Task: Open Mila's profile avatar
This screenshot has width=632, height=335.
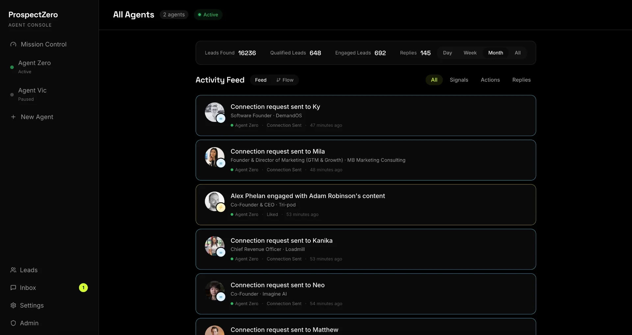Action: pyautogui.click(x=215, y=157)
